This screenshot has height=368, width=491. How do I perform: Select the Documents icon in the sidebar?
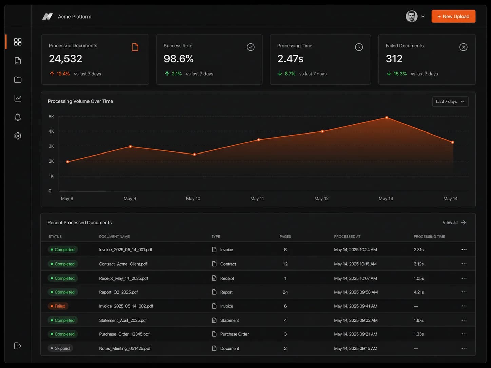[x=18, y=61]
